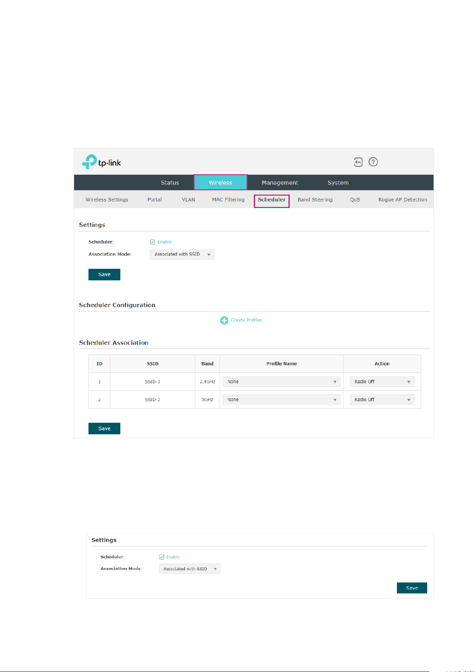This screenshot has height=672, width=475.
Task: Go to the Band Steering sub-tab
Action: point(315,200)
